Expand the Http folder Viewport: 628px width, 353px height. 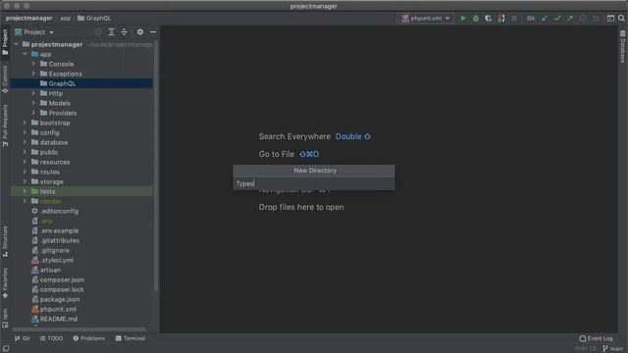pos(33,93)
